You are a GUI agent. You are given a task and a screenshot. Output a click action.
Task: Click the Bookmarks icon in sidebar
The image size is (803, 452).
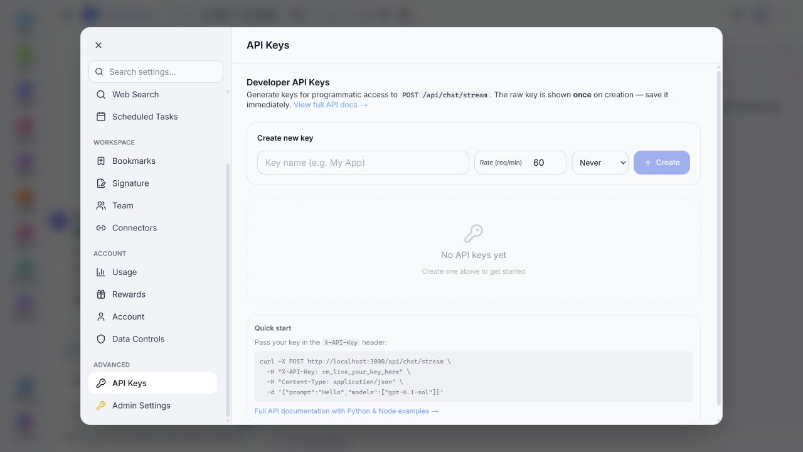[x=101, y=161]
